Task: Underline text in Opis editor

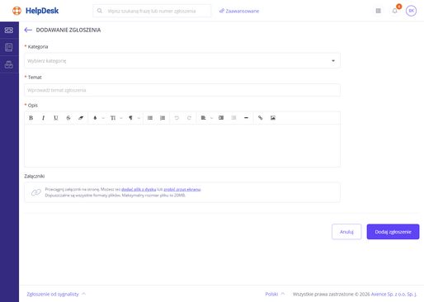Action: [x=56, y=118]
